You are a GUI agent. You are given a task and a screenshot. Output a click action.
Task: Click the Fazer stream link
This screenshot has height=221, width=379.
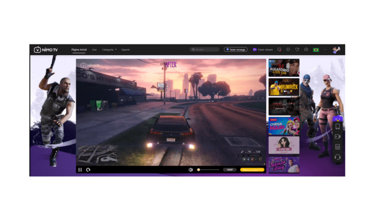point(263,50)
